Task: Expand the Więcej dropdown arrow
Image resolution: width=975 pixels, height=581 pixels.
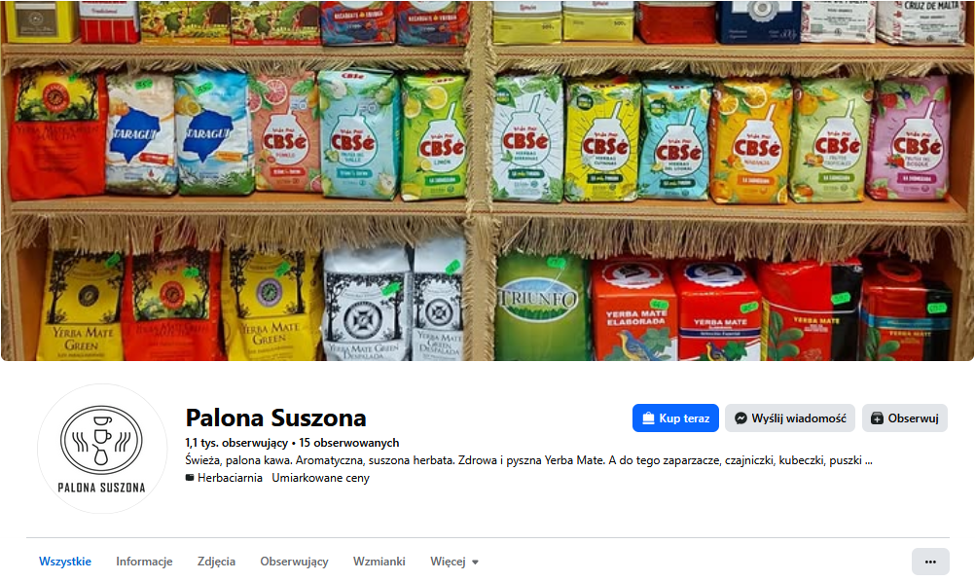Action: pyautogui.click(x=475, y=563)
